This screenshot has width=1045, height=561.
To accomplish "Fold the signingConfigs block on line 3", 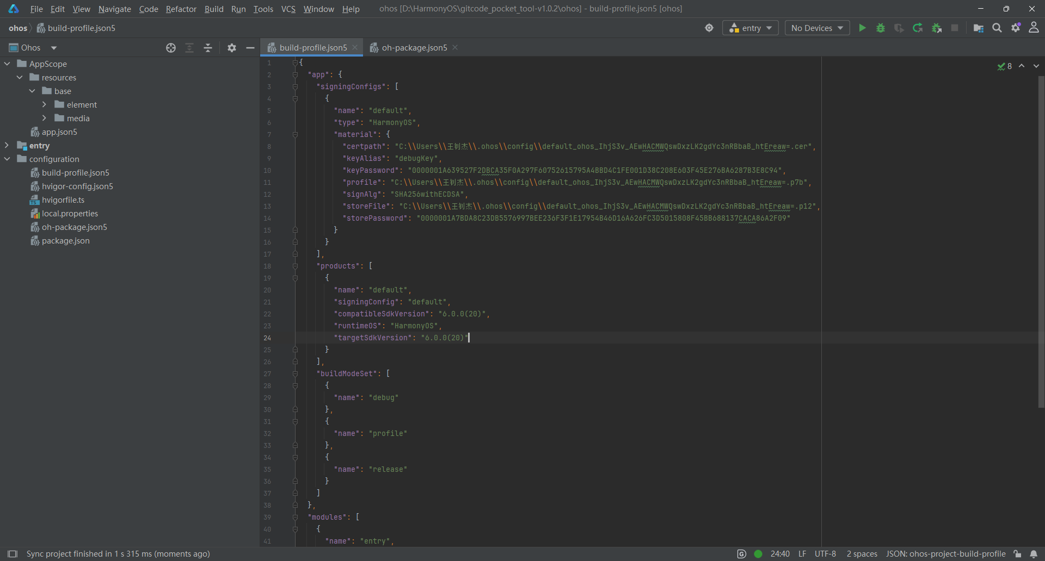I will tap(295, 86).
